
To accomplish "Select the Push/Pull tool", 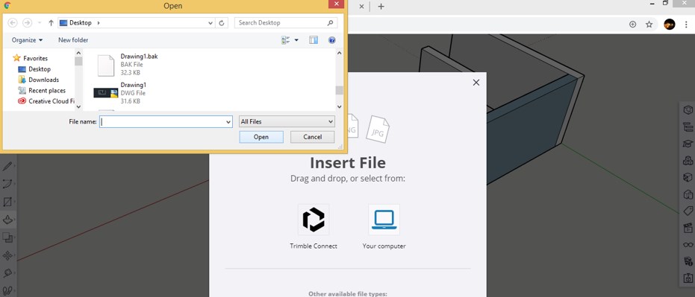I will coord(7,220).
